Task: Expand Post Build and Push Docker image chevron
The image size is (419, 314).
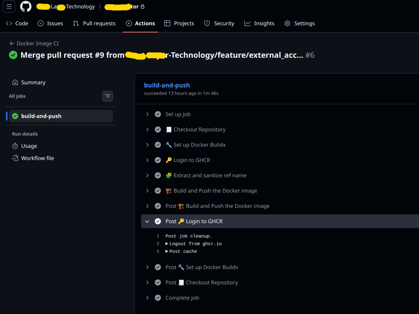Action: pyautogui.click(x=147, y=206)
